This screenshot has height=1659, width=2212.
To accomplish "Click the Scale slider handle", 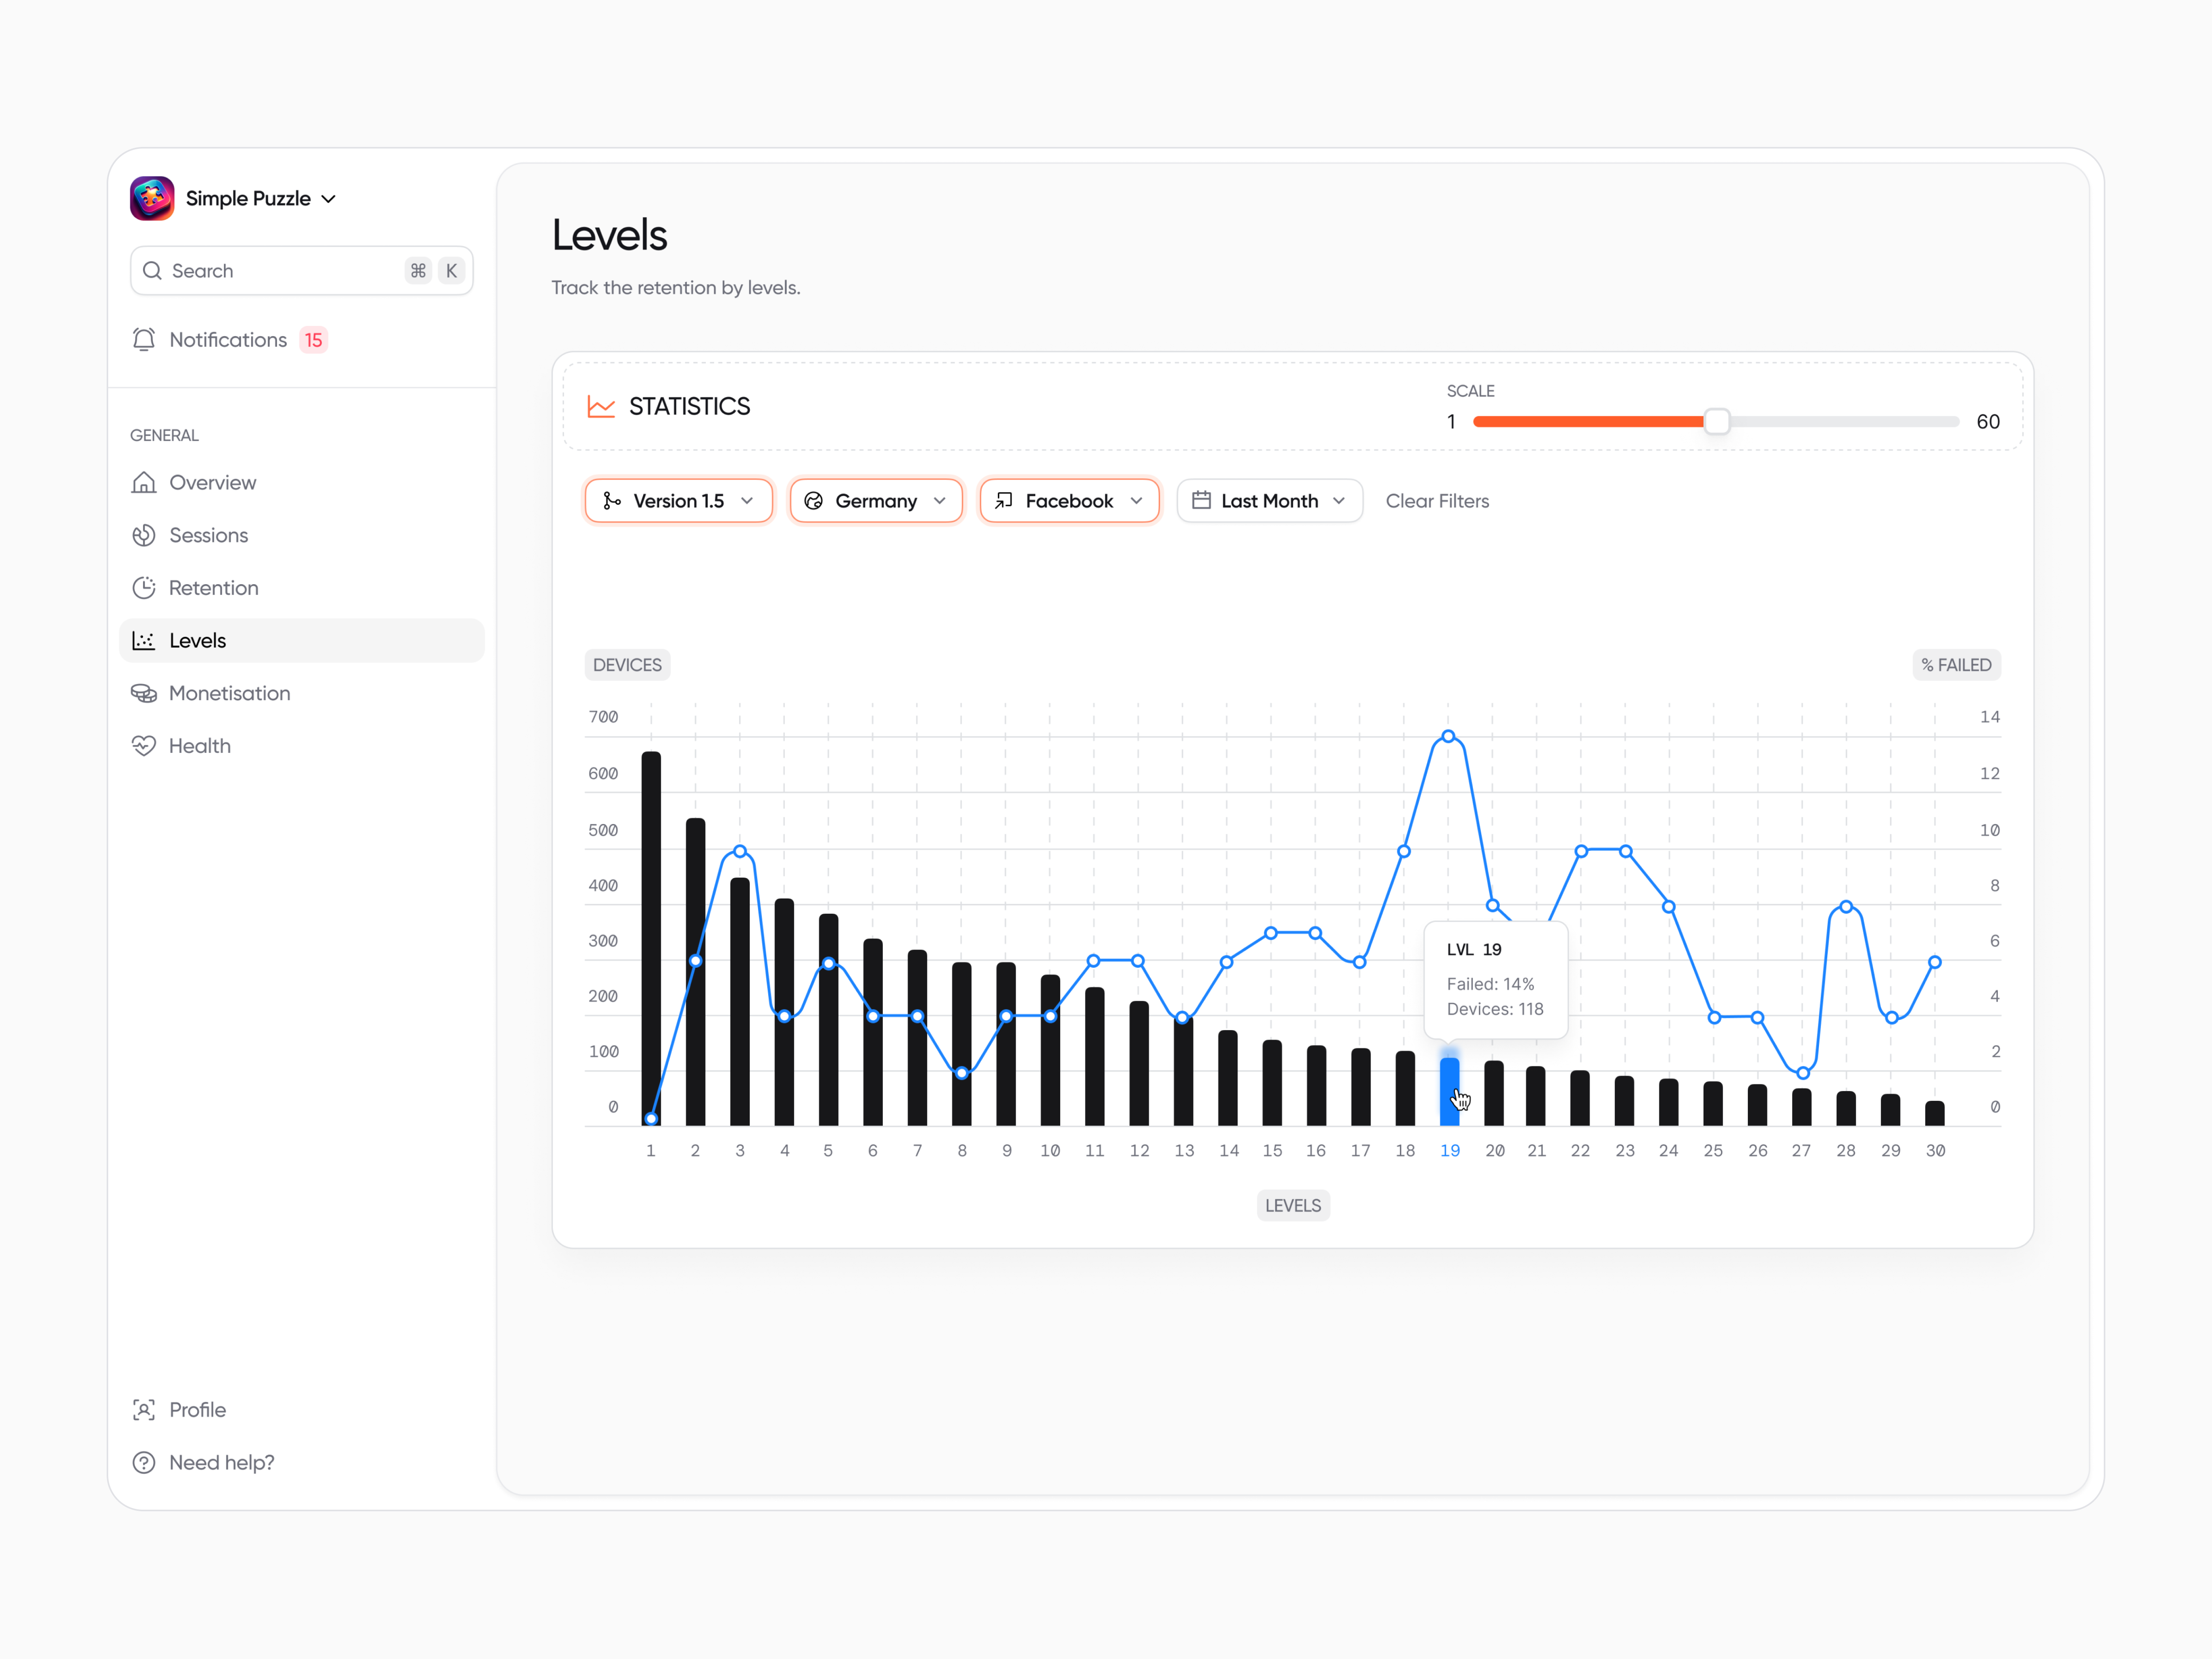I will [1717, 422].
